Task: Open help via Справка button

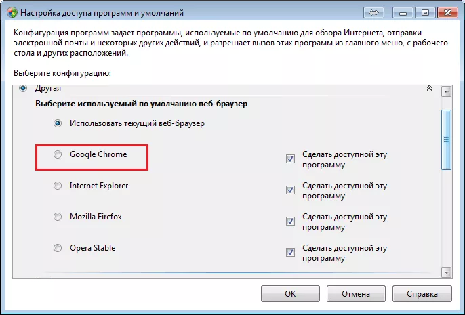Action: 422,294
